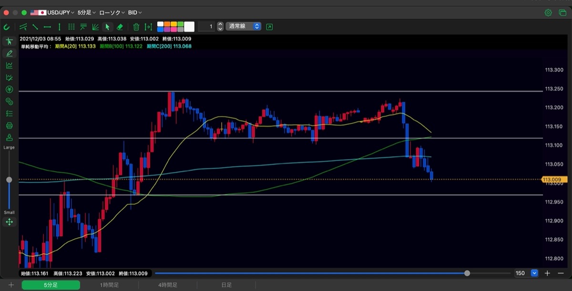This screenshot has height=291, width=572.
Task: Open the BID price type dropdown
Action: pyautogui.click(x=135, y=12)
